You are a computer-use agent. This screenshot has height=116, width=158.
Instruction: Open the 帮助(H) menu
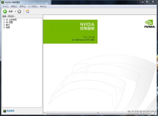(x=43, y=7)
